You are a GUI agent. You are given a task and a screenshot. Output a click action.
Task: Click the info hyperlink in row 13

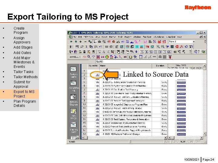[97, 116]
